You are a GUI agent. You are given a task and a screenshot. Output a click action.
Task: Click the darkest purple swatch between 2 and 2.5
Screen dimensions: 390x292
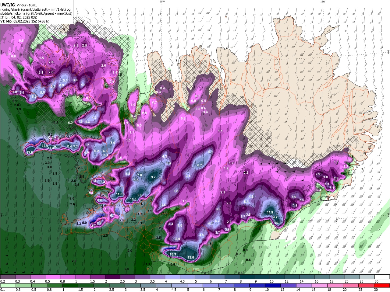[112, 277]
